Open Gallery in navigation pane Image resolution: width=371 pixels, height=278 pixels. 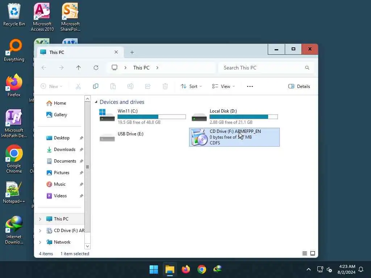[x=61, y=115]
